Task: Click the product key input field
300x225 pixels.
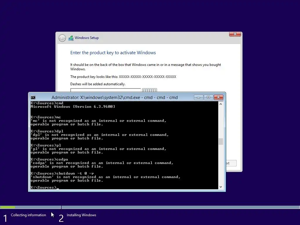Action: (105, 90)
